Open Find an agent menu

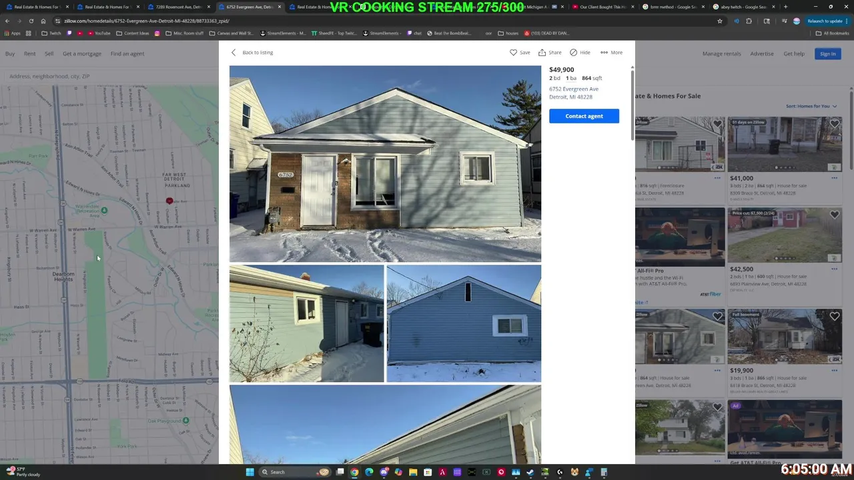click(x=127, y=53)
